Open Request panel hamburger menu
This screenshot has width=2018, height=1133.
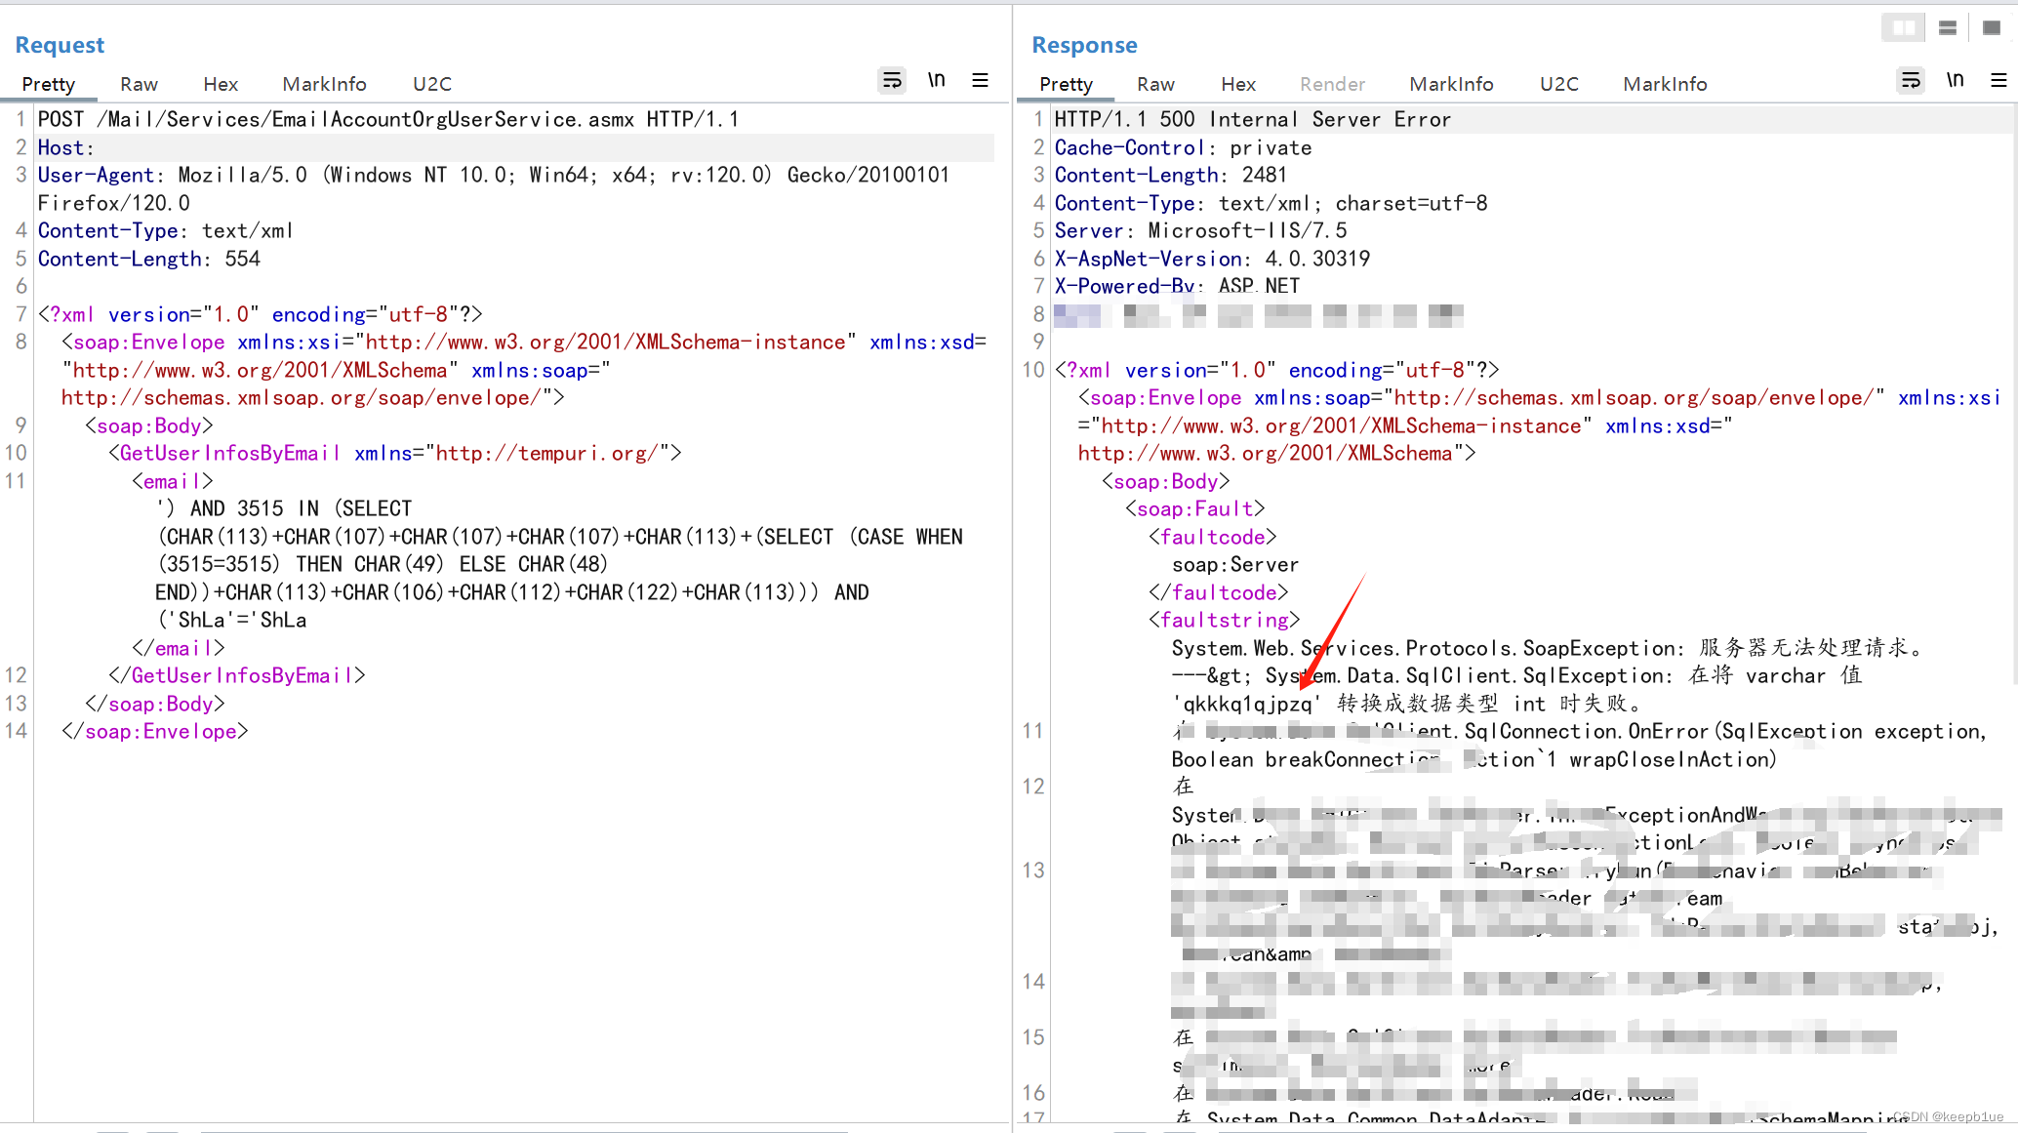tap(981, 80)
